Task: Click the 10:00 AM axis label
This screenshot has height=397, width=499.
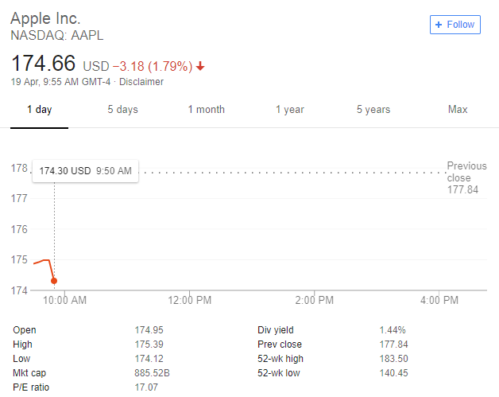Action: click(x=64, y=300)
